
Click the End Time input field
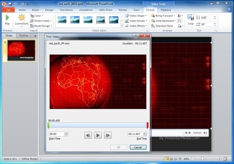click(x=135, y=134)
